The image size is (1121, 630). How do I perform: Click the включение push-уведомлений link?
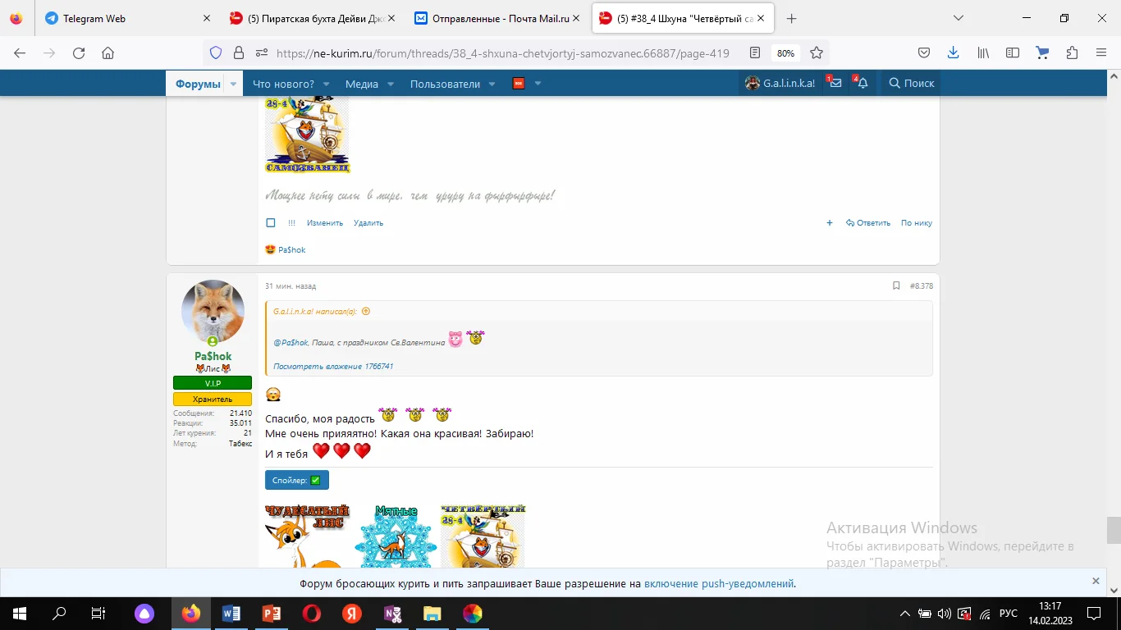tap(719, 584)
